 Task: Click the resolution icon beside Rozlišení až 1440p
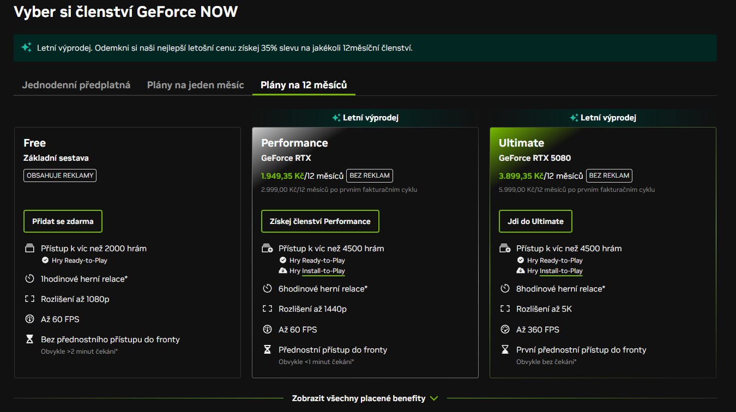click(x=268, y=309)
